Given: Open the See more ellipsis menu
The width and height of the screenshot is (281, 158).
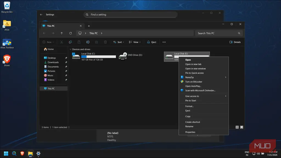Looking at the screenshot, I should tap(164, 42).
